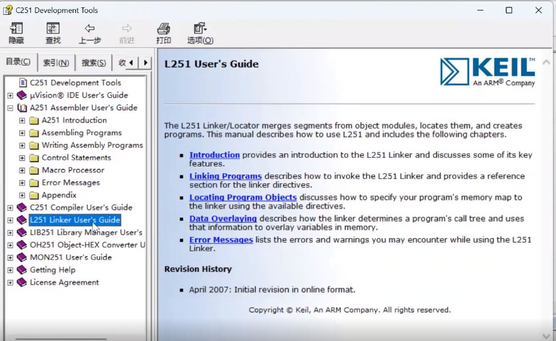
Task: Expand the L251 Linker User's Guide node
Action: click(11, 220)
